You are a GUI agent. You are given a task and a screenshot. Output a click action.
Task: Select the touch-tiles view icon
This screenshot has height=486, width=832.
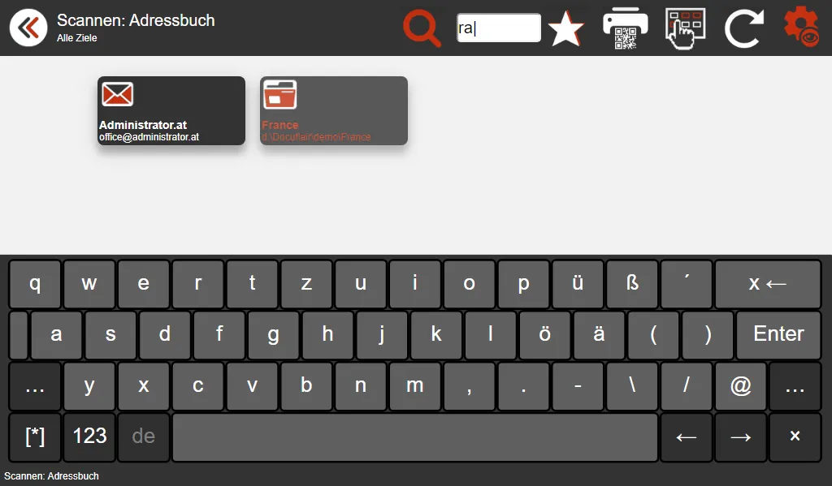685,28
